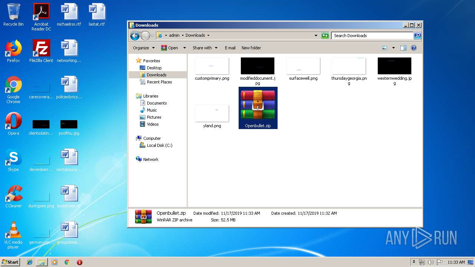Click the Help question mark icon
Screen dimensions: 475x267
(x=414, y=48)
